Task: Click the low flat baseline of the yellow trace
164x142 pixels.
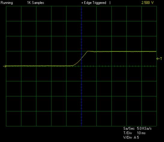Action: point(39,66)
